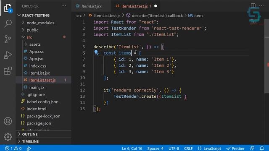Open the Source Control view
This screenshot has width=269, height=151.
click(x=8, y=39)
